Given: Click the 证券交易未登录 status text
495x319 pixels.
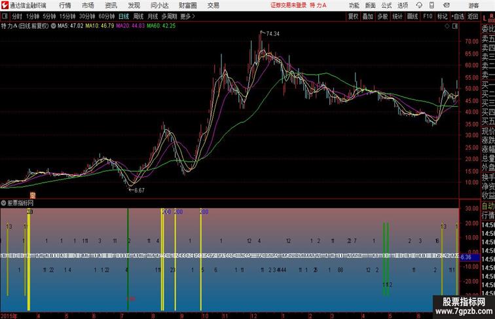Looking at the screenshot, I should pyautogui.click(x=289, y=5).
